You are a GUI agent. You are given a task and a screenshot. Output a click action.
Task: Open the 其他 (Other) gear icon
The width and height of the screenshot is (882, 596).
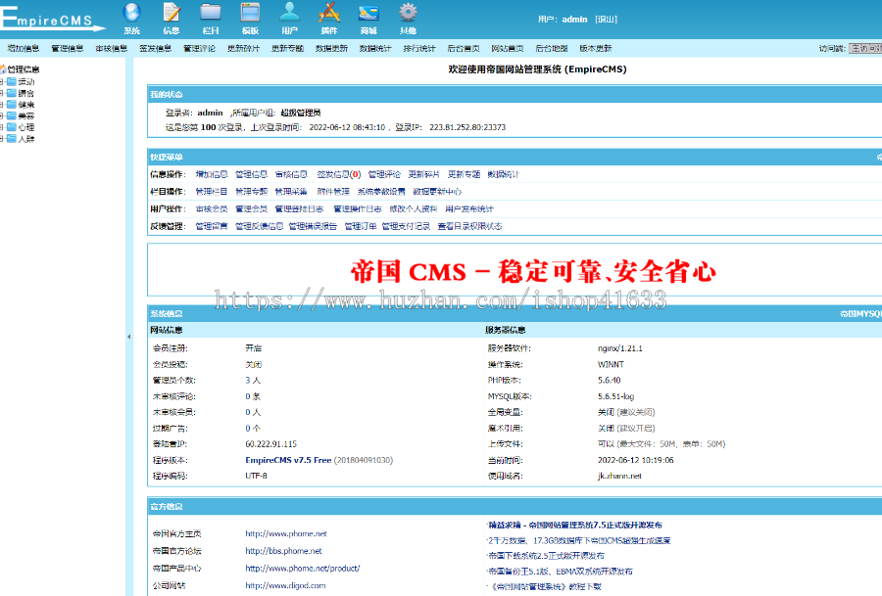(408, 13)
